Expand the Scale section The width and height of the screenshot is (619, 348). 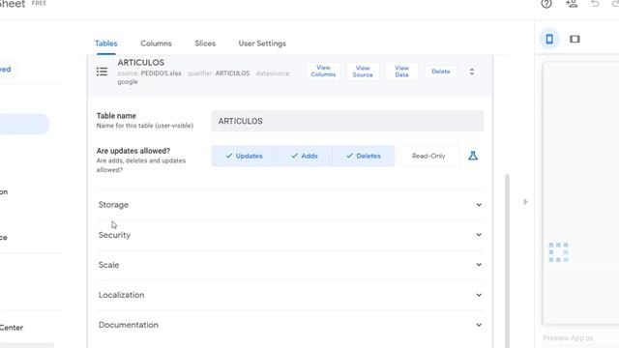click(290, 265)
